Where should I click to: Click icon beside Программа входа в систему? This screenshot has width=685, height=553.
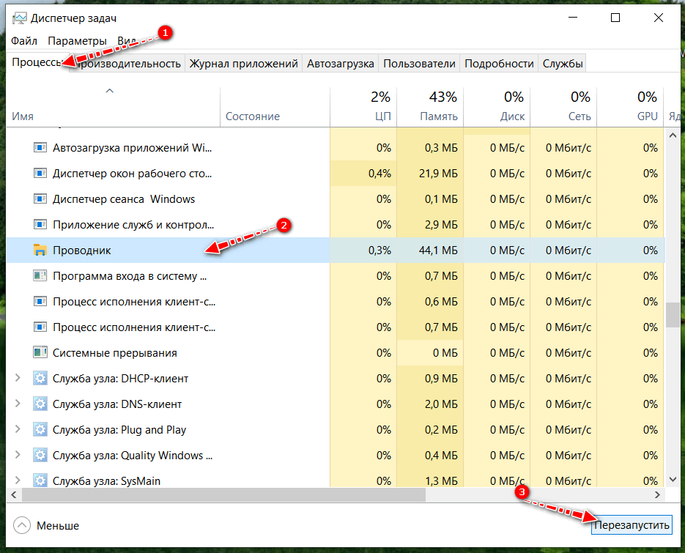pyautogui.click(x=40, y=276)
